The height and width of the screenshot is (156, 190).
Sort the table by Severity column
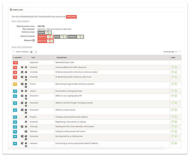tap(17, 58)
